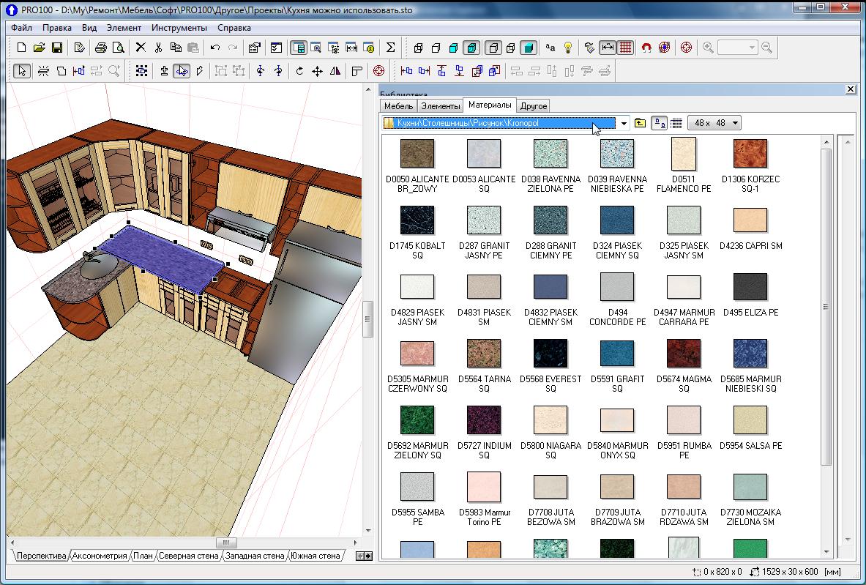Delete selected element with X icon

(x=141, y=48)
